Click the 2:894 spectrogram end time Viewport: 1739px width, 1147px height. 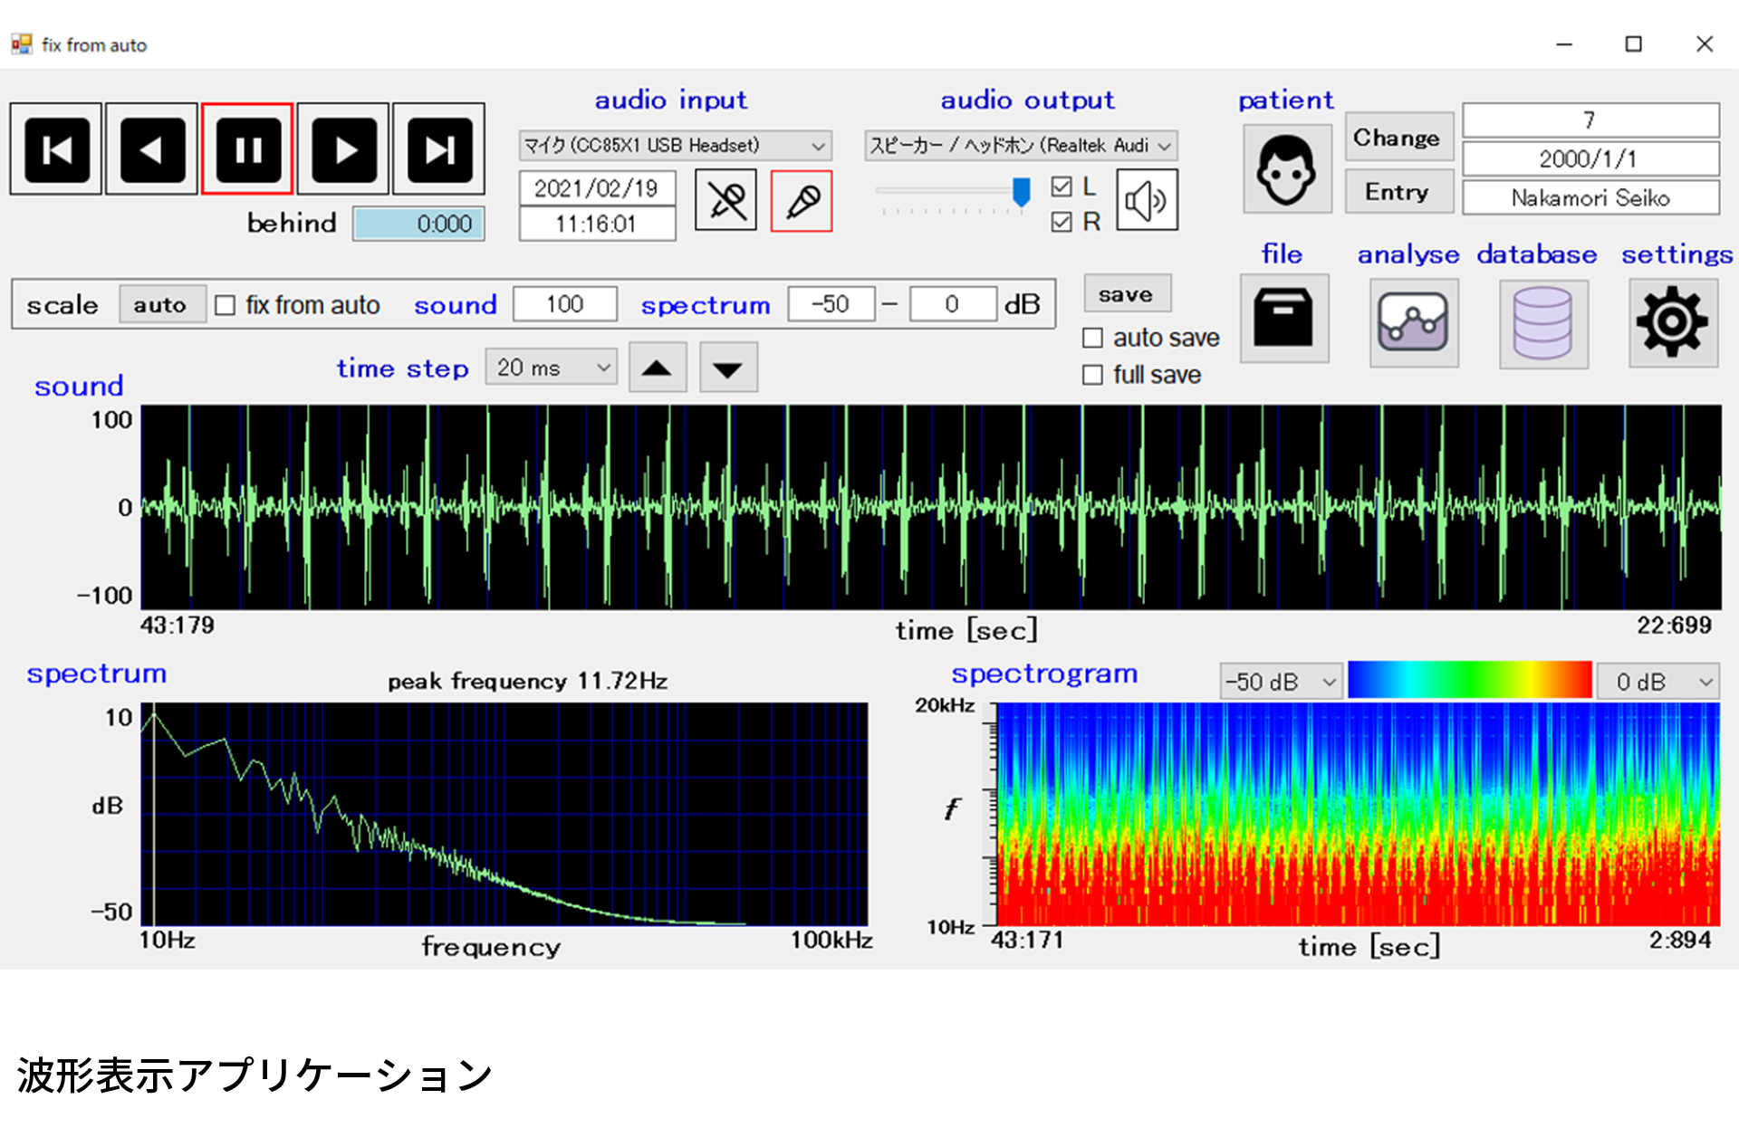point(1680,941)
